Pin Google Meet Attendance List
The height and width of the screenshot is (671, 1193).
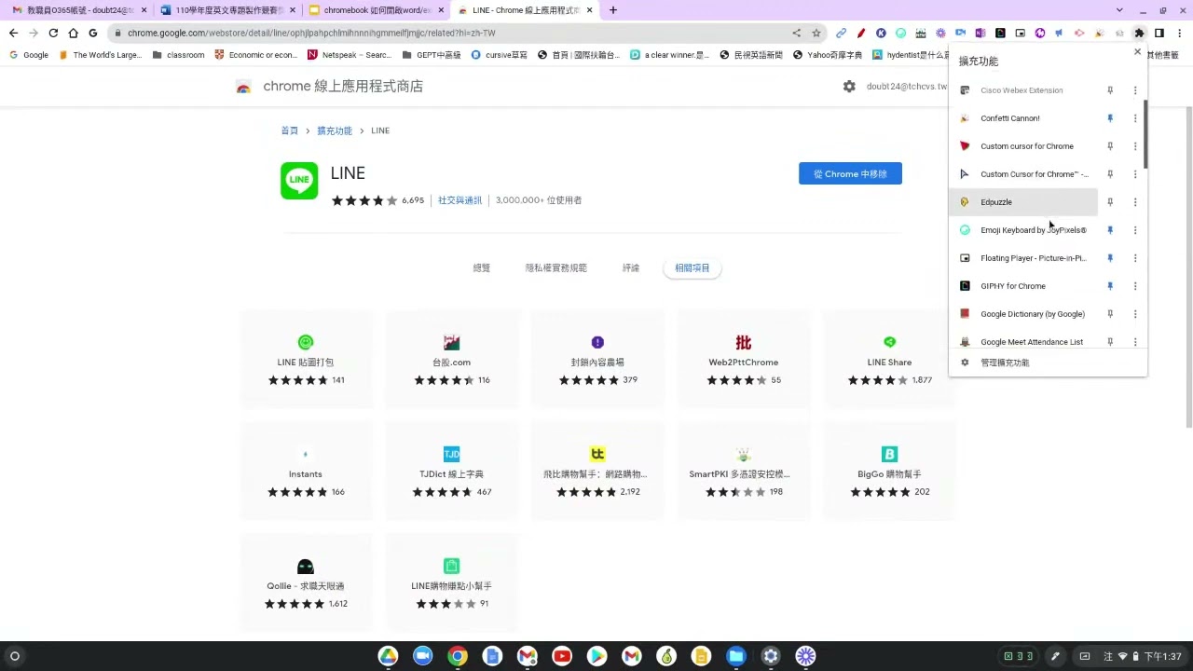[x=1109, y=342]
